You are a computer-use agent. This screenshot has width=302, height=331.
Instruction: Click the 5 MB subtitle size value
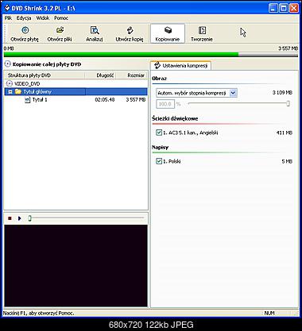[x=287, y=161]
